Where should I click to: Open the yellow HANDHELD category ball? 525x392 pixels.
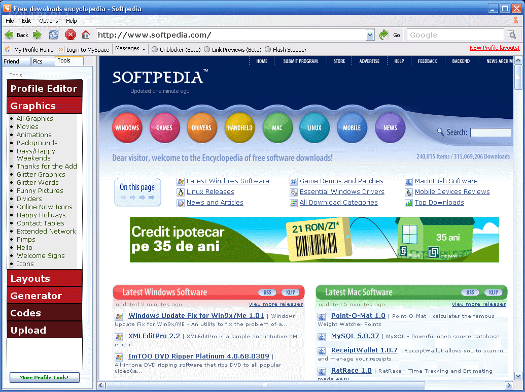pyautogui.click(x=240, y=127)
